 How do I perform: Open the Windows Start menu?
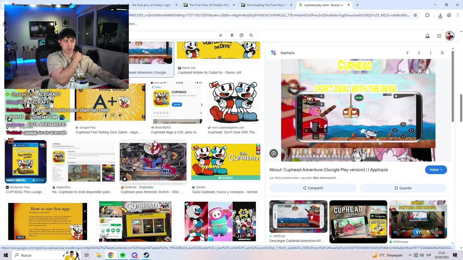tap(5, 255)
